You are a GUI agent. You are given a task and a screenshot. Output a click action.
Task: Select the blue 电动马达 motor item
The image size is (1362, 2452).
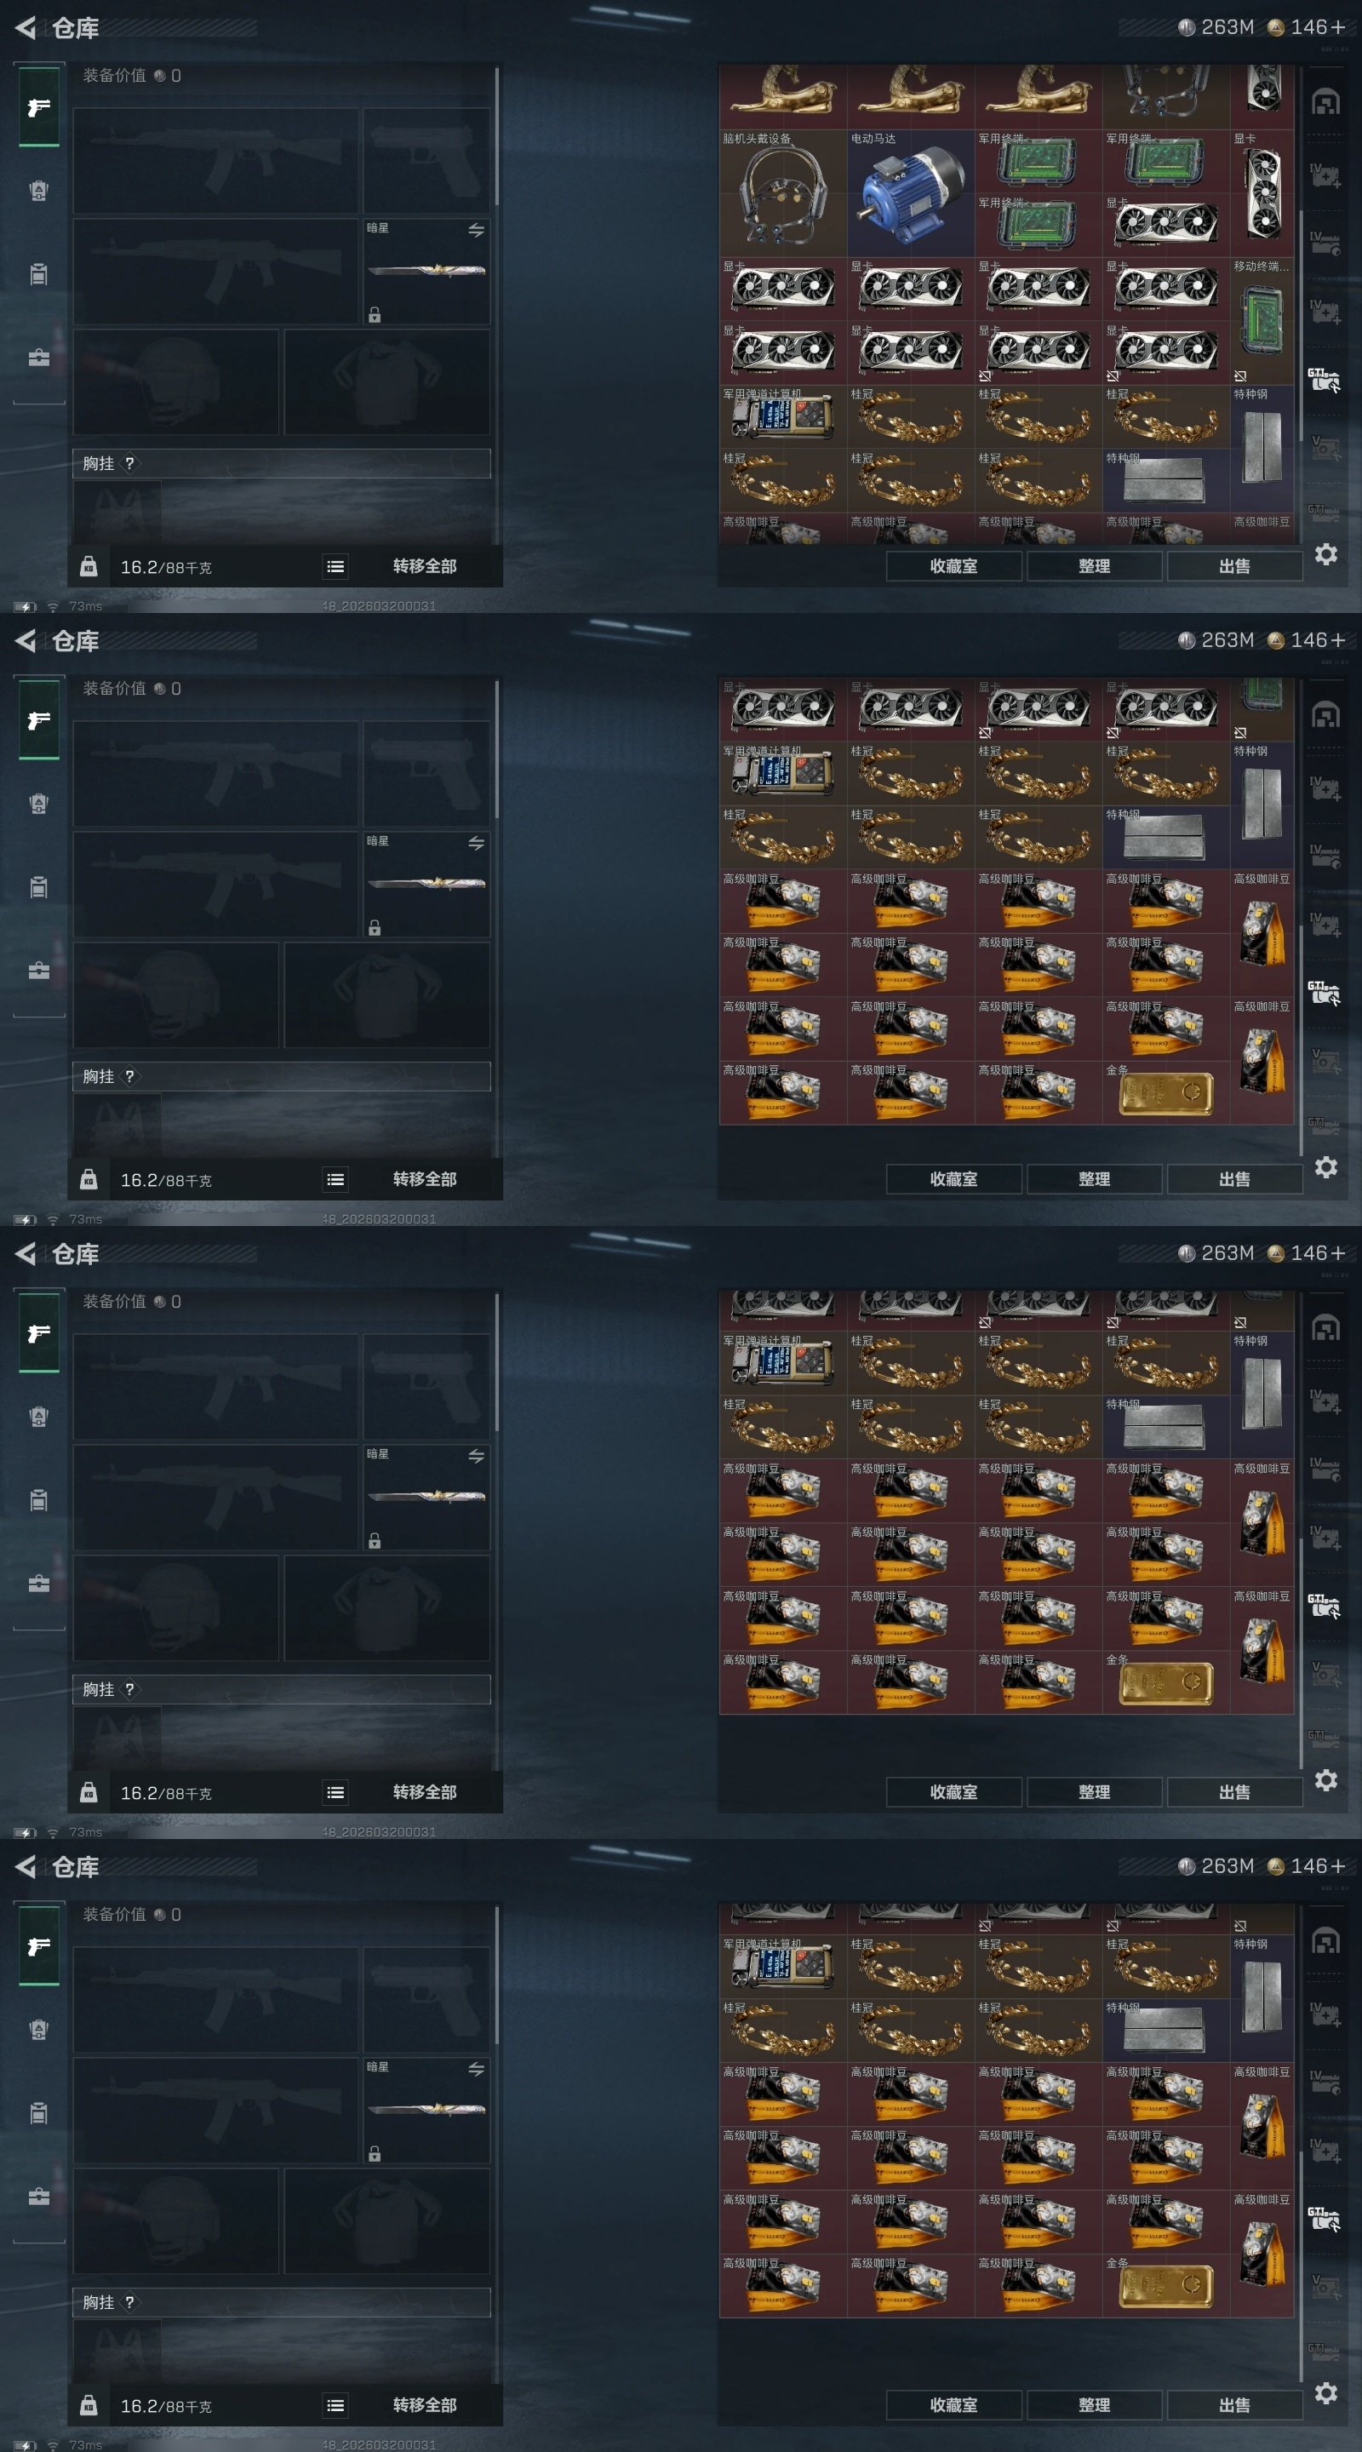pos(910,193)
